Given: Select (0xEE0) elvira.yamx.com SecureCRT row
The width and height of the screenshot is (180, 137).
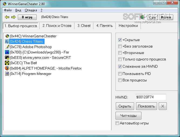Looking at the screenshot, I should 40,57.
